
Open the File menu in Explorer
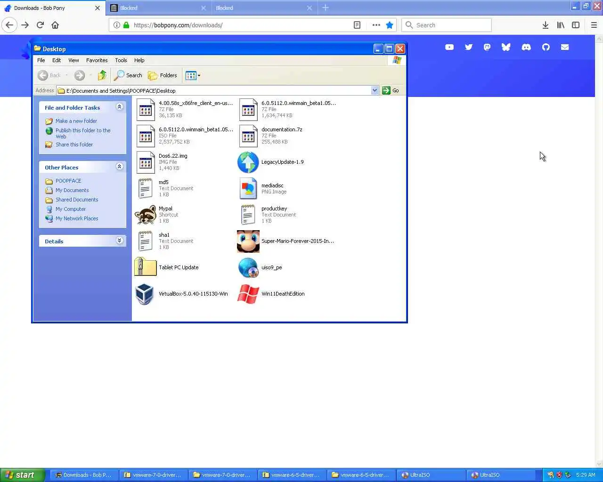point(41,60)
